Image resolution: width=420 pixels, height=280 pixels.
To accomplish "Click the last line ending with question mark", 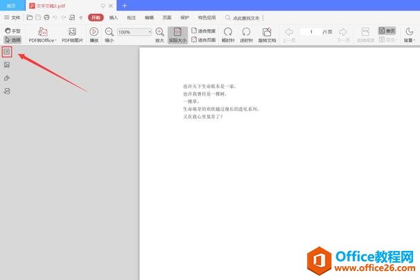I will 203,116.
